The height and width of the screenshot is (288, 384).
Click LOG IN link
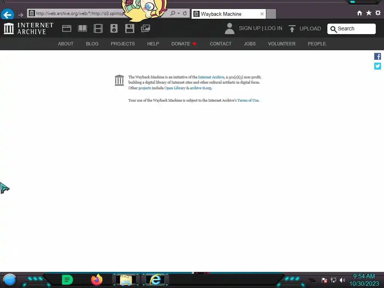(273, 28)
